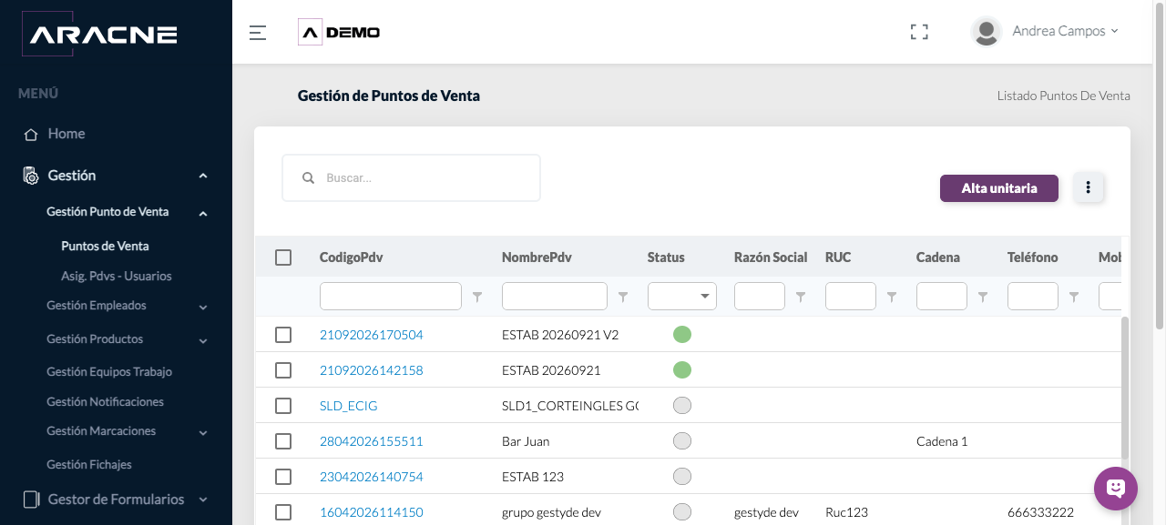Click the Alta unitaria button
Viewport: 1166px width, 525px height.
coord(999,188)
